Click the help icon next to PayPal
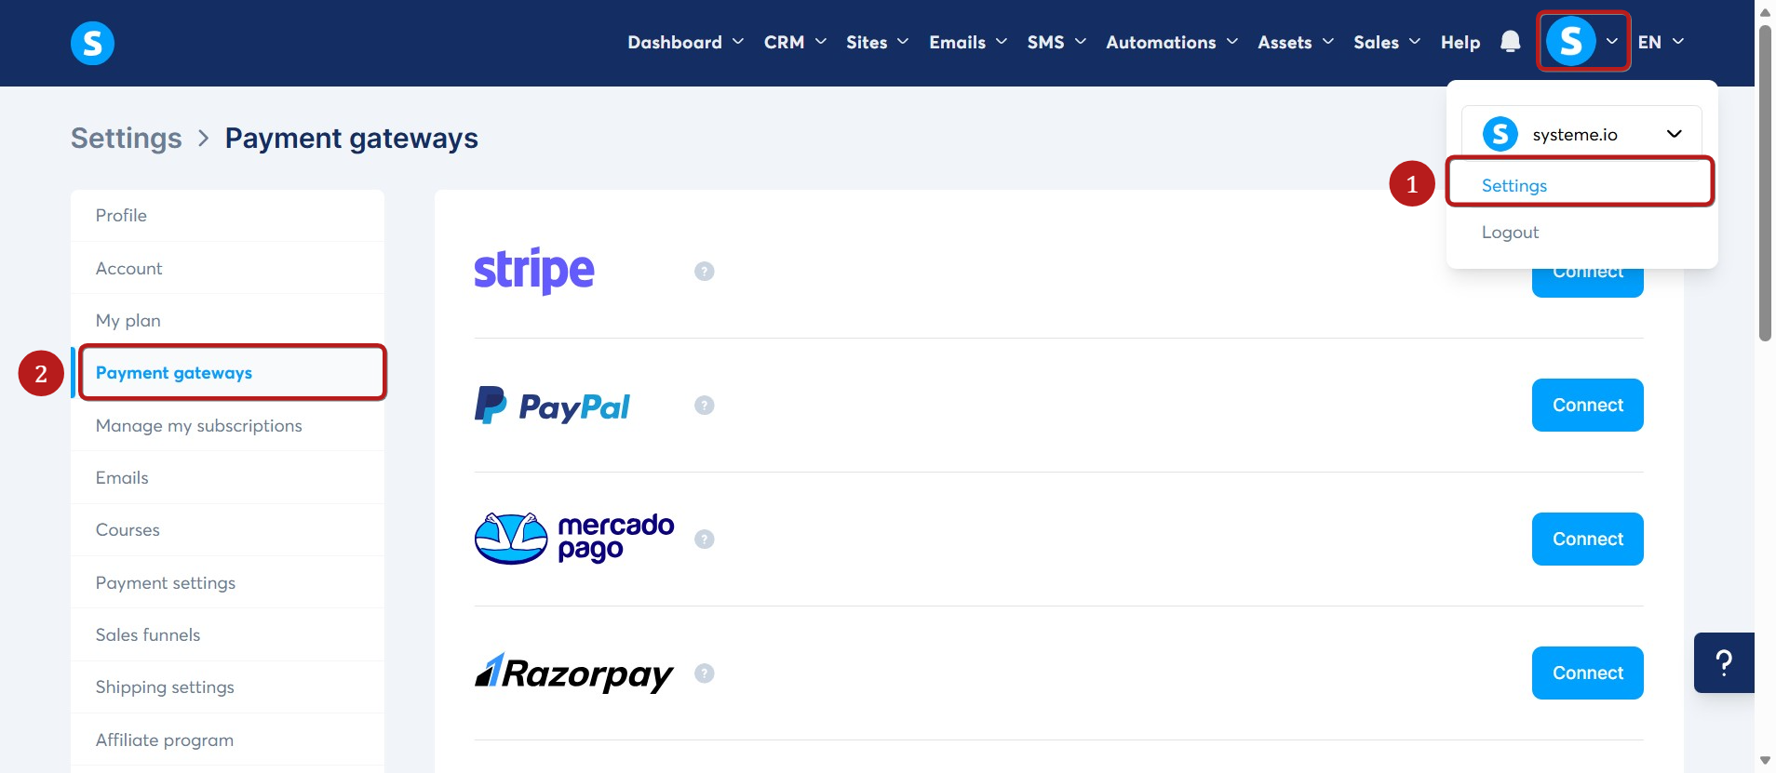The image size is (1776, 773). (705, 405)
